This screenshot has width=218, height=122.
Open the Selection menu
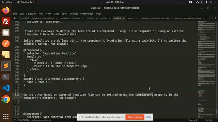(31, 14)
